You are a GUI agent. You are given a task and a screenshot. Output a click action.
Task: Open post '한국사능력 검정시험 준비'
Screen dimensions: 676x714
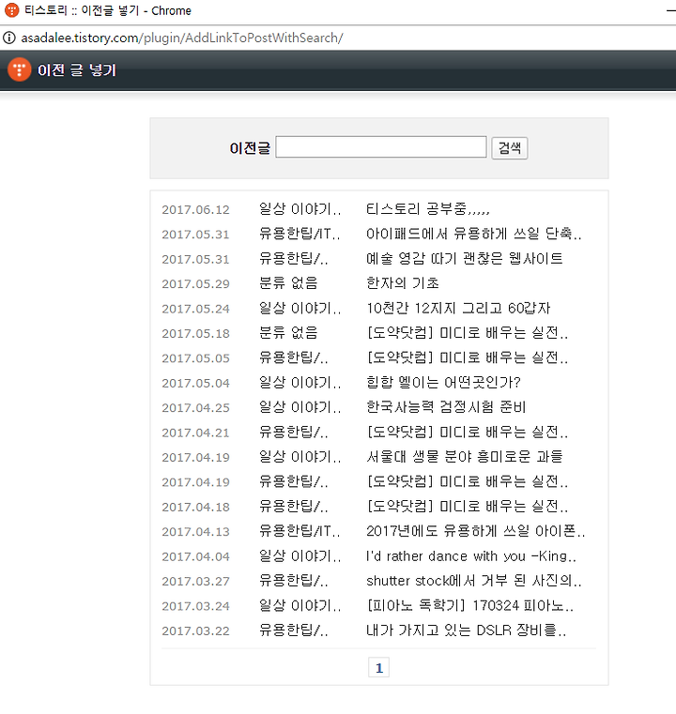446,407
